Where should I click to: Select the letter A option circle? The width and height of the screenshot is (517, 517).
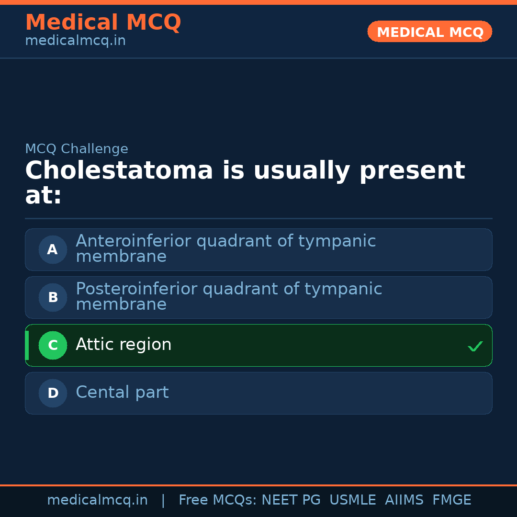(53, 249)
